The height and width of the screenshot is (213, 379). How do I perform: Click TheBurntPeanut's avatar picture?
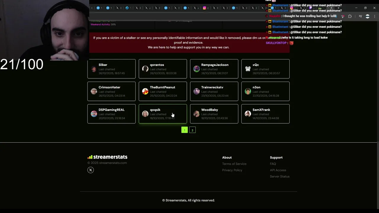(x=145, y=91)
